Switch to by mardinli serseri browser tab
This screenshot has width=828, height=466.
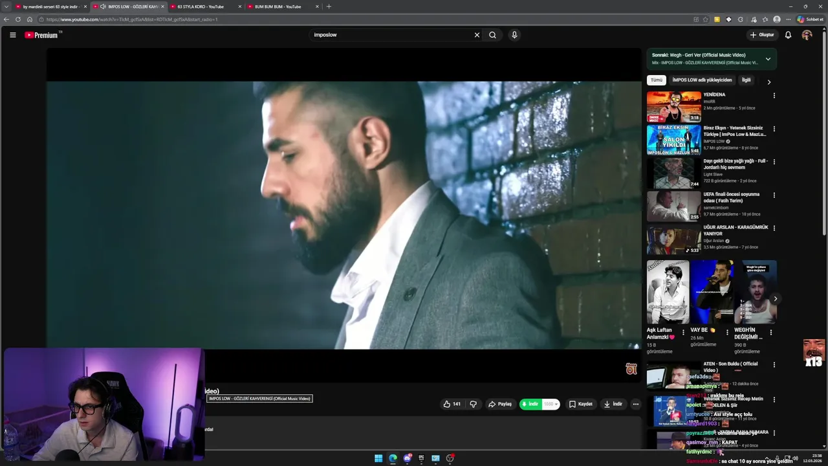coord(50,6)
